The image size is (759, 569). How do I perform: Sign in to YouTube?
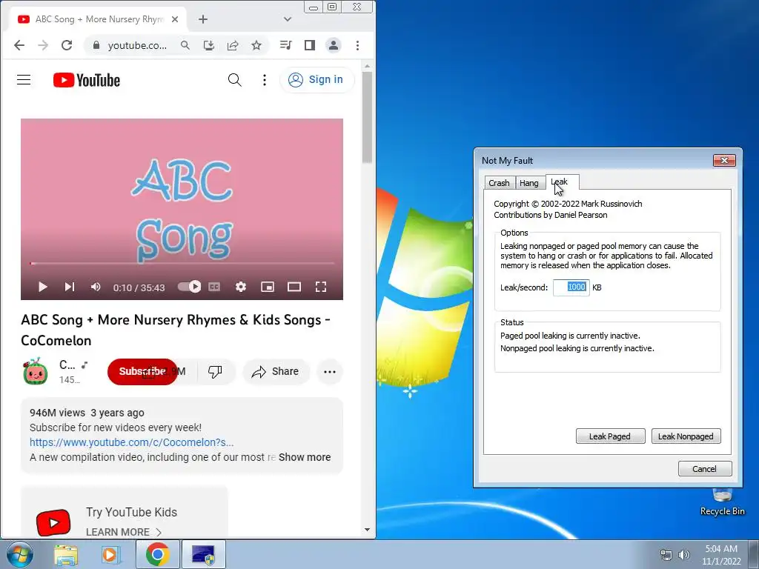316,80
